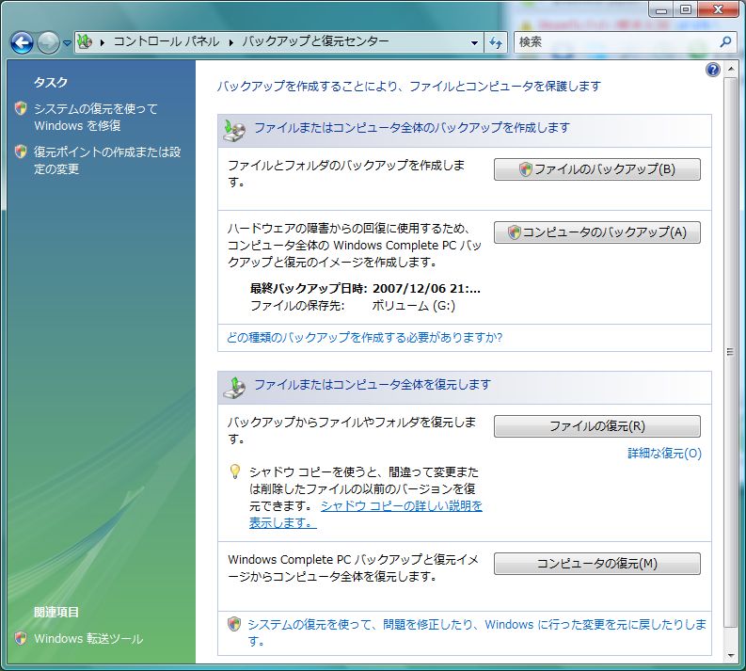Click shield icon on コンピュータのバックアップ button
Screen dimensions: 746x671
tap(514, 232)
